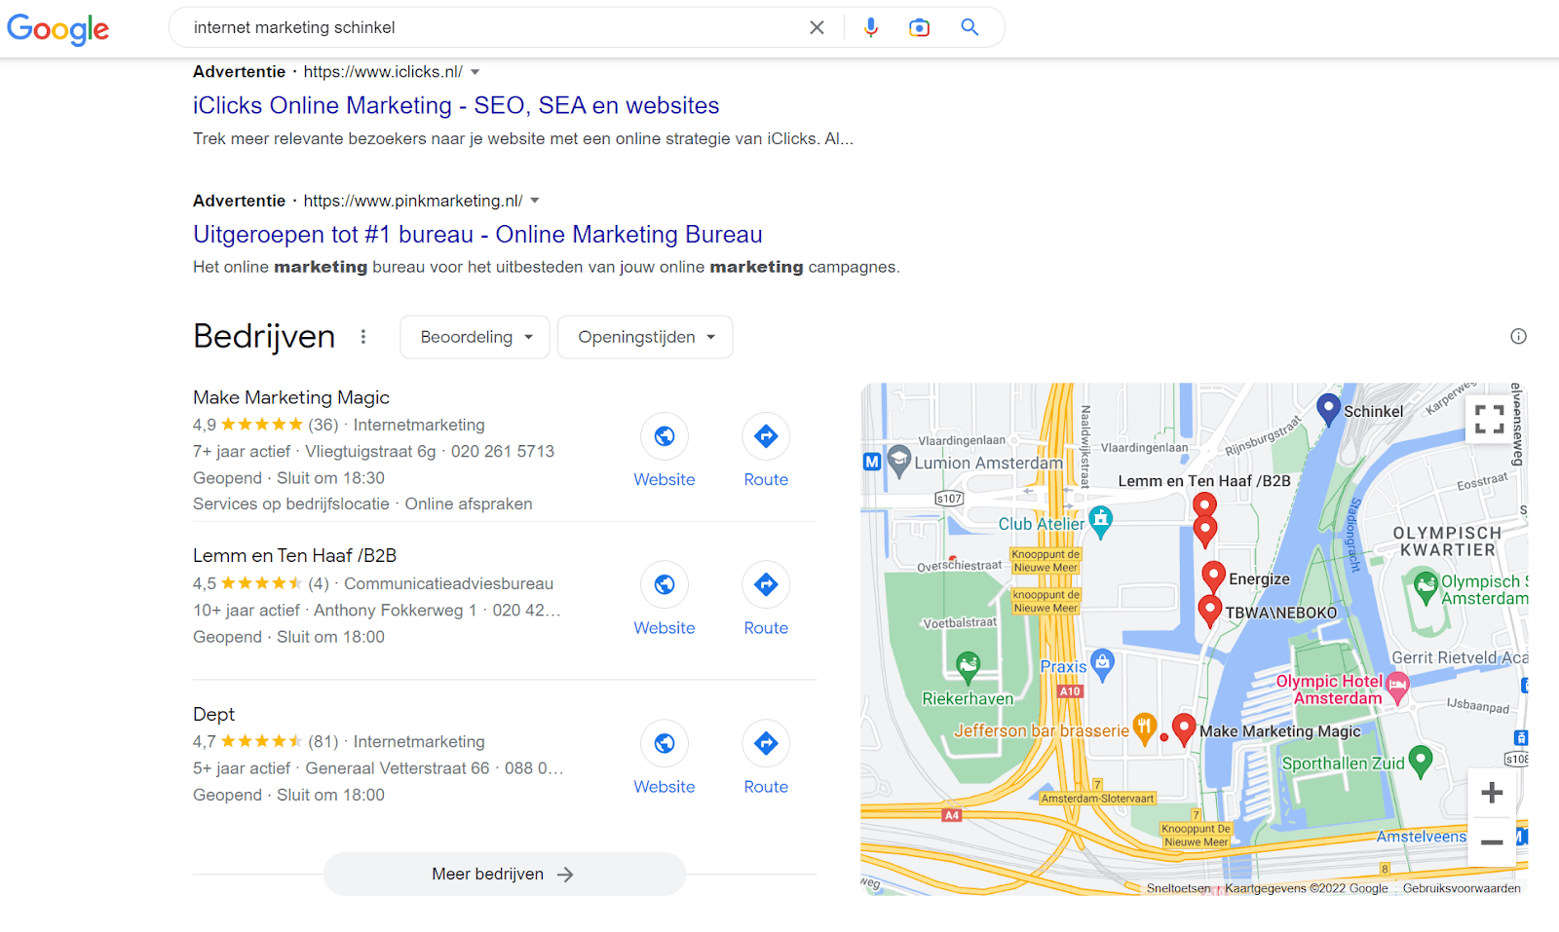Zoom out on the map with the minus control

pyautogui.click(x=1491, y=839)
